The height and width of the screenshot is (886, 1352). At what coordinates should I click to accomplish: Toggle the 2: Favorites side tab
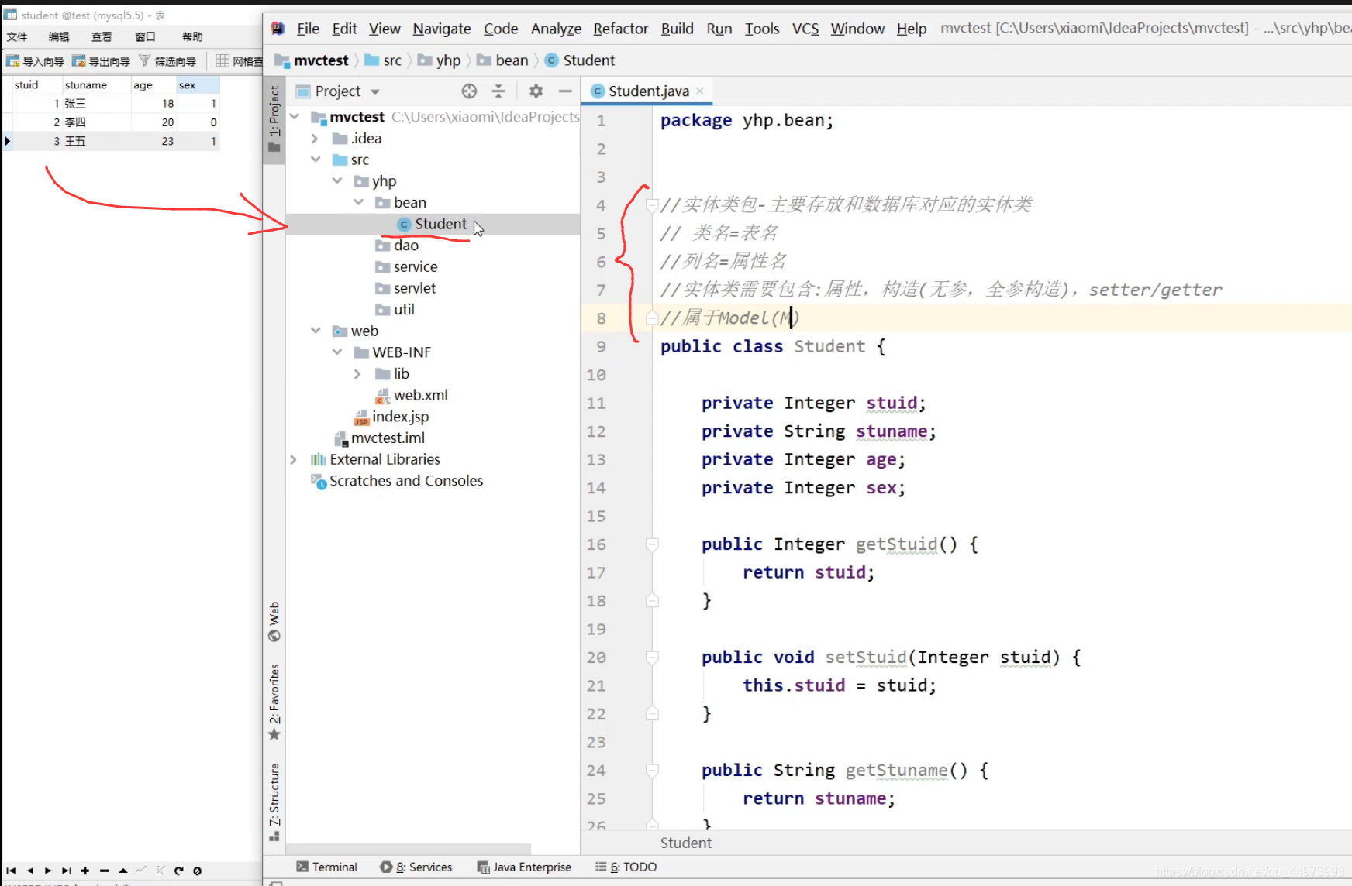point(274,702)
